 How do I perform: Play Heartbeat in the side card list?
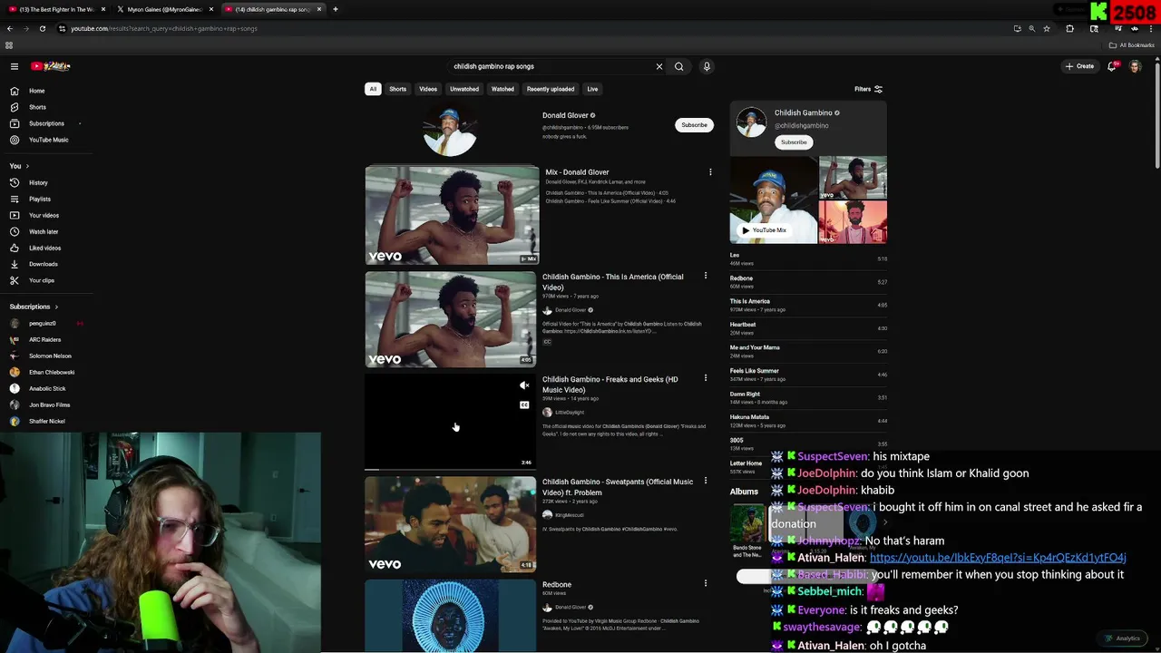coord(808,327)
